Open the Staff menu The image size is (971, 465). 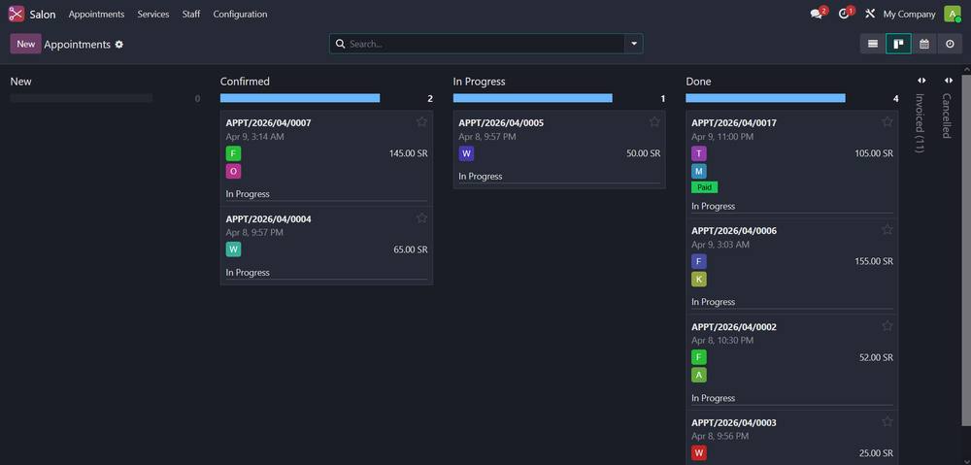point(190,14)
